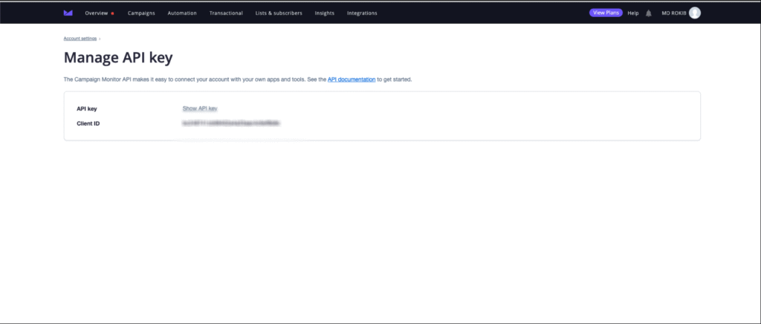Open the API documentation link
Screen dimensions: 761x324
click(x=351, y=79)
